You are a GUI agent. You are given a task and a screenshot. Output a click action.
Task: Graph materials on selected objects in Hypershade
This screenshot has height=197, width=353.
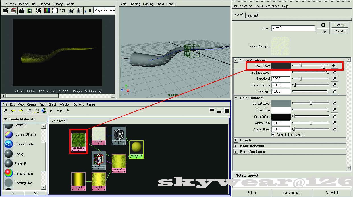click(43, 110)
